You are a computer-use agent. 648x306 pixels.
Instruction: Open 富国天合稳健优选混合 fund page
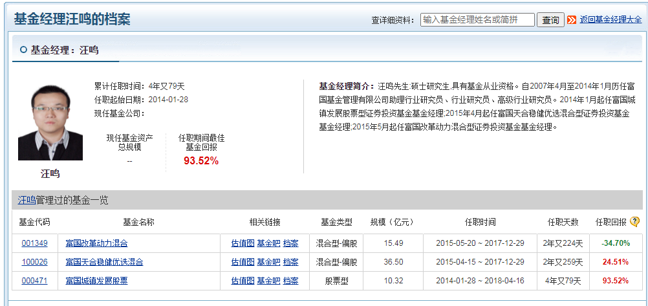pos(104,262)
